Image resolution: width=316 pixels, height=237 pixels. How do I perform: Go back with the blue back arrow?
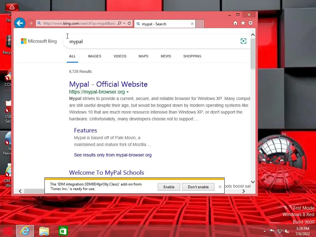coord(20,23)
